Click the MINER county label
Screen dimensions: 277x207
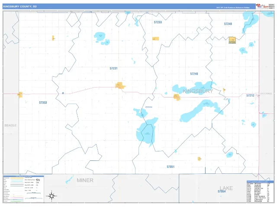pyautogui.click(x=85, y=180)
